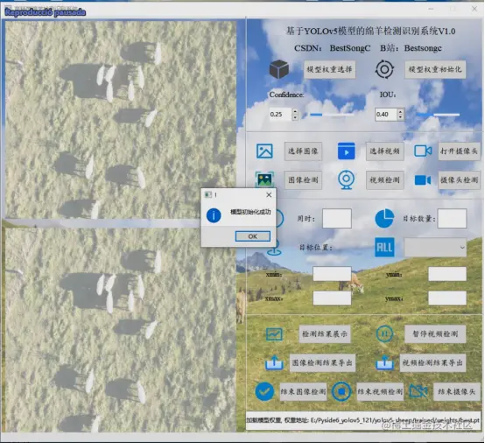Image resolution: width=485 pixels, height=443 pixels.
Task: Export via 图像检测结果导出 button
Action: [x=322, y=362]
